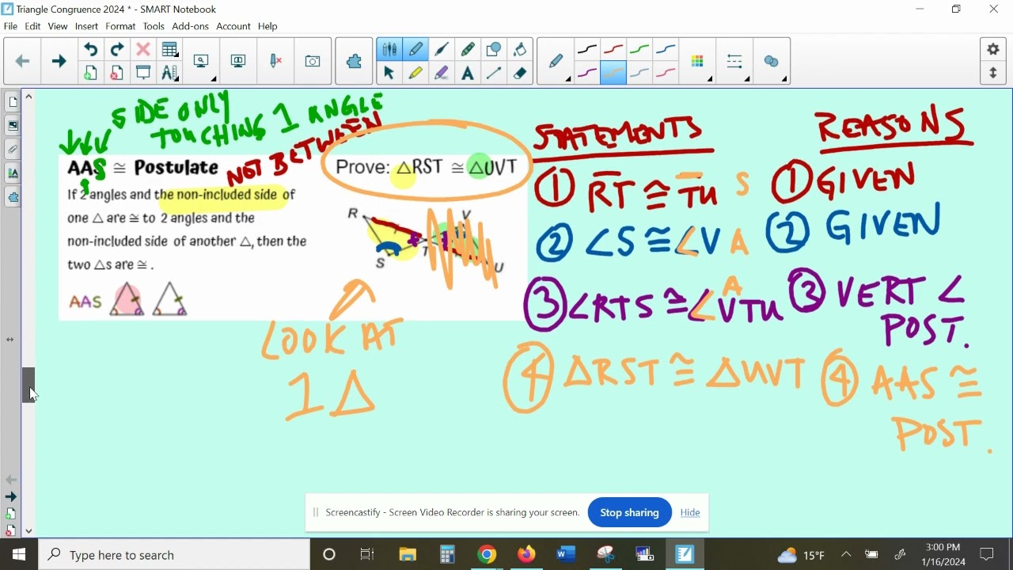Viewport: 1013px width, 570px height.
Task: Open the Attachments paperclip sidebar tab
Action: (13, 150)
